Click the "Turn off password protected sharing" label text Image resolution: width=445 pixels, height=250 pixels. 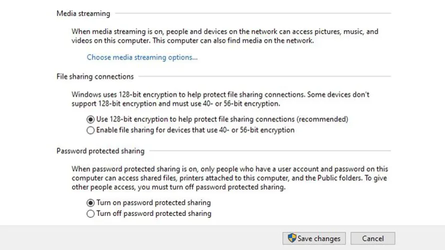pos(154,214)
